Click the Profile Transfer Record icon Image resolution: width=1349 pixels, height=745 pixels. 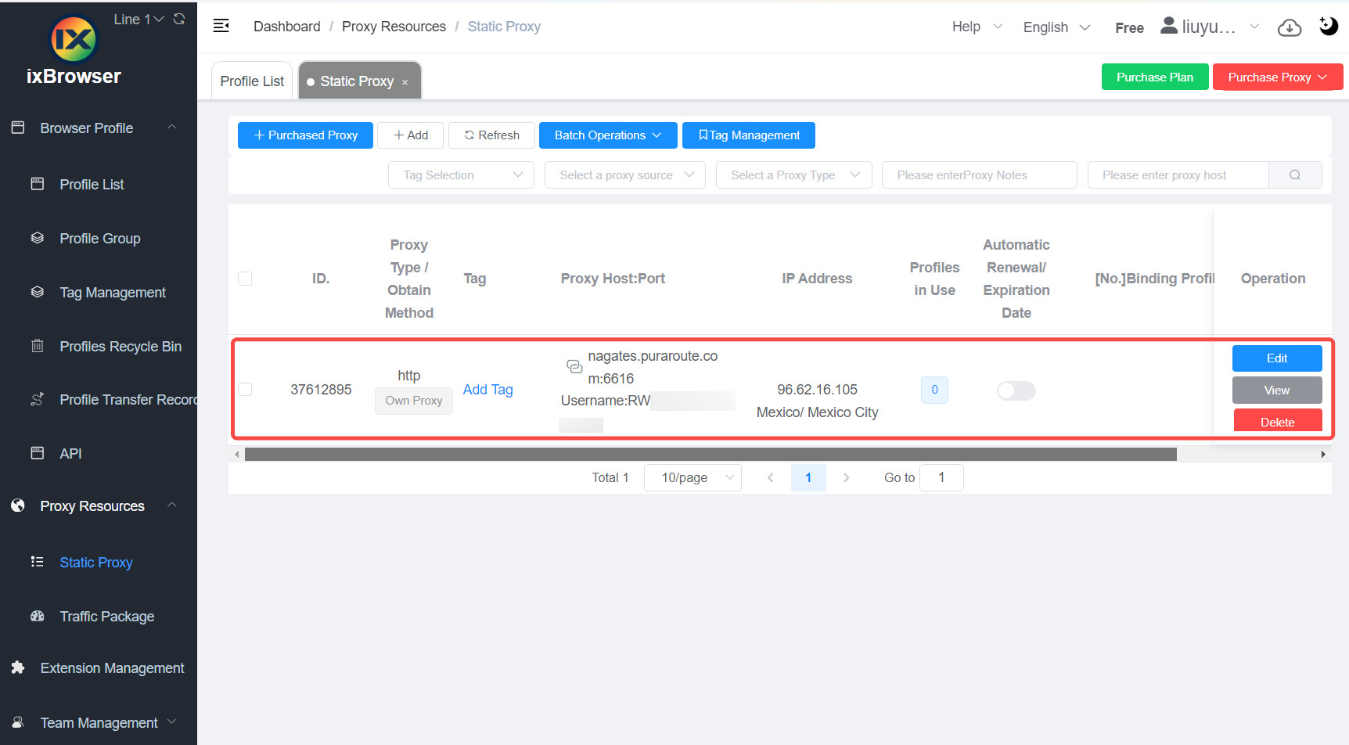click(x=38, y=399)
